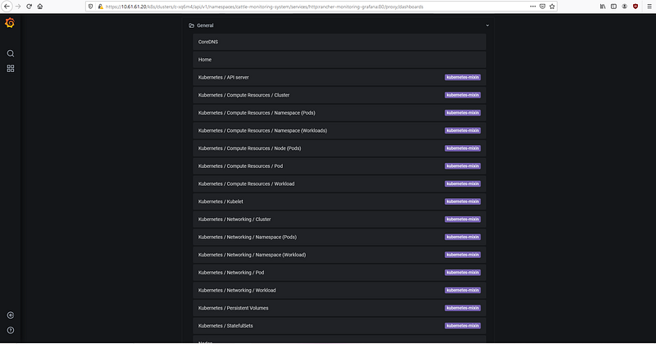Click kubernetes-mixin tag on Networking Namespace (Pods) row

pyautogui.click(x=462, y=237)
